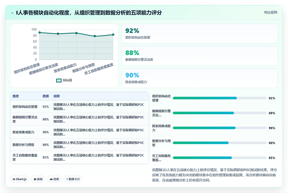288x193 pixels.
Task: Select the 薪酬规则引擎灵活度 table row name
Action: coord(25,119)
